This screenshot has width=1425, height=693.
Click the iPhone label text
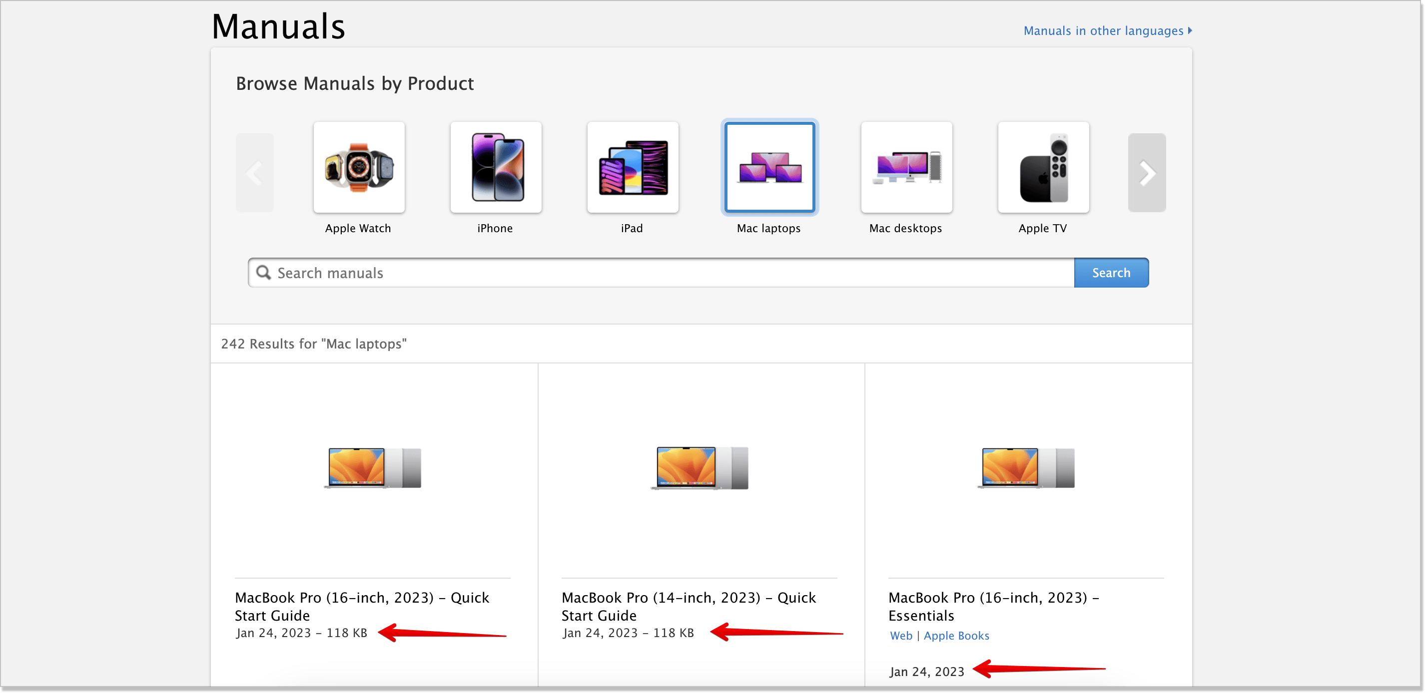pyautogui.click(x=495, y=228)
